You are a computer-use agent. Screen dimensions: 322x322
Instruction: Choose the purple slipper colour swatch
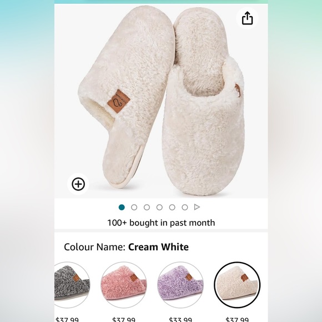(x=180, y=285)
